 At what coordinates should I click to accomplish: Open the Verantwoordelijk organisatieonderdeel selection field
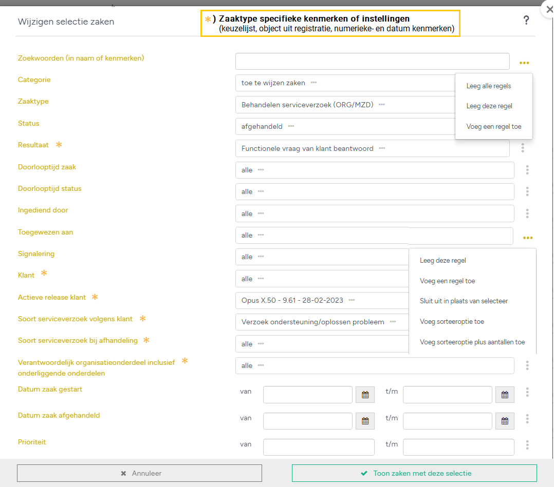(375, 365)
